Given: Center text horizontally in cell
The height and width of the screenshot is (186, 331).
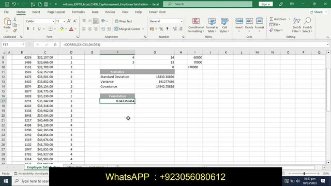Looking at the screenshot, I should tap(89, 29).
